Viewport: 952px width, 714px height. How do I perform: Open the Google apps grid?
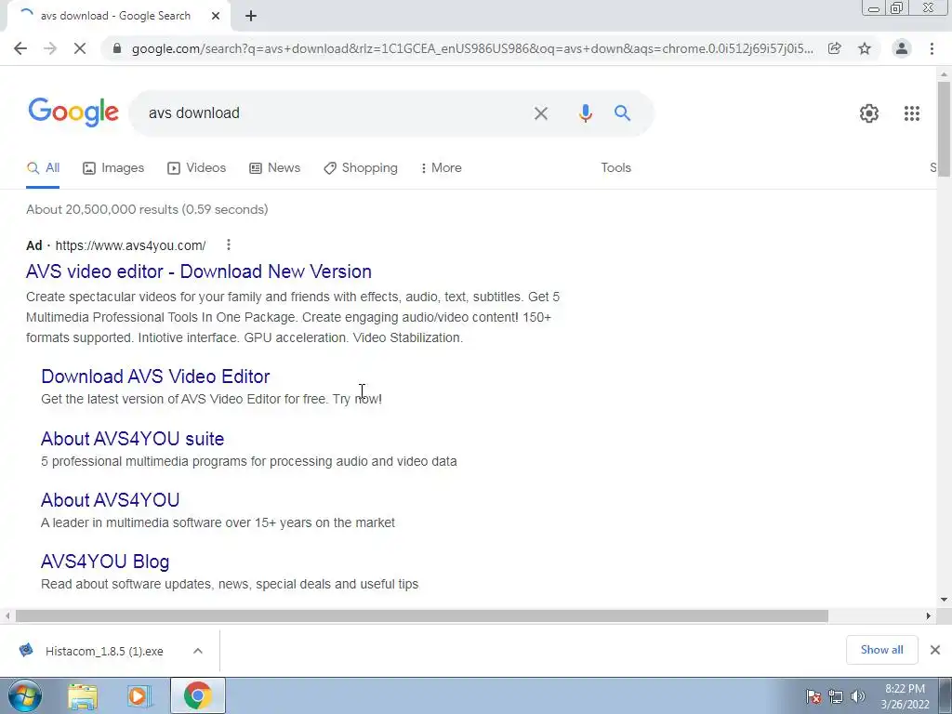pos(911,112)
